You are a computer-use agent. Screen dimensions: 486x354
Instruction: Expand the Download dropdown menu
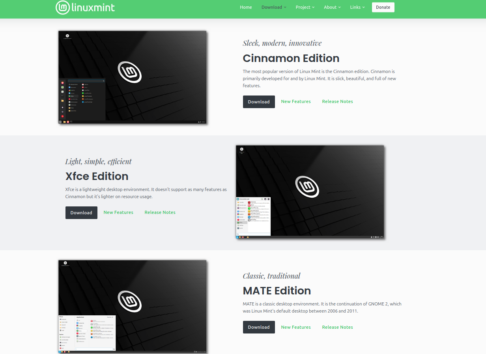point(274,7)
